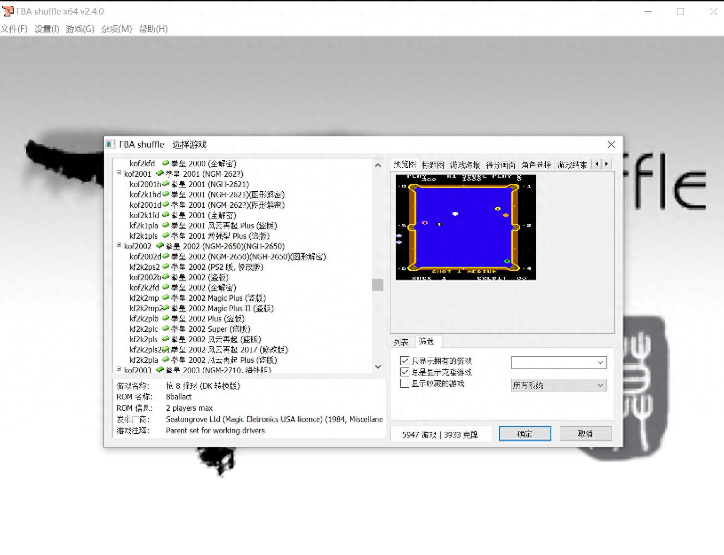724x555 pixels.
Task: Switch to the 列表 tab
Action: click(401, 342)
